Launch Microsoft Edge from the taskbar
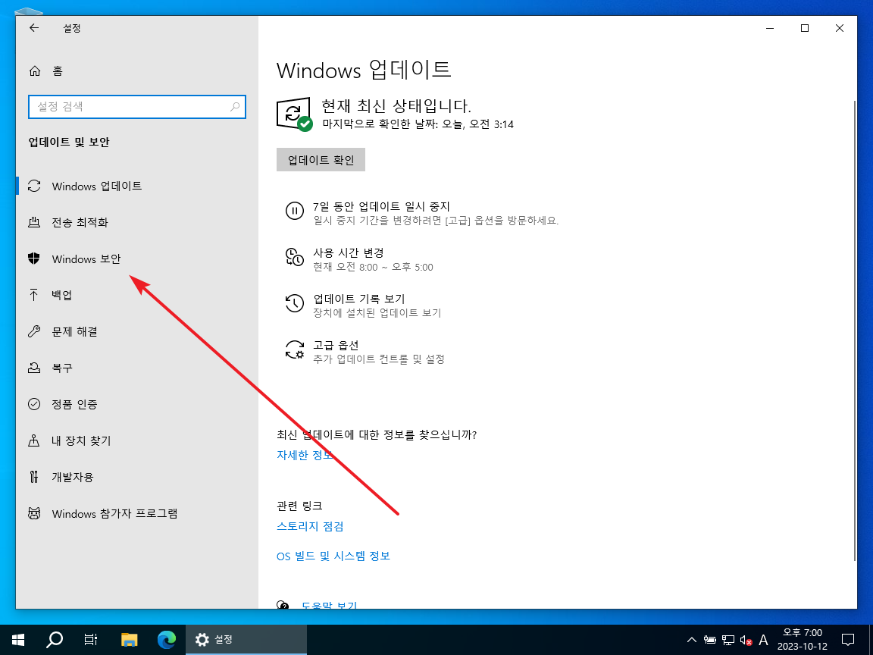 167,639
